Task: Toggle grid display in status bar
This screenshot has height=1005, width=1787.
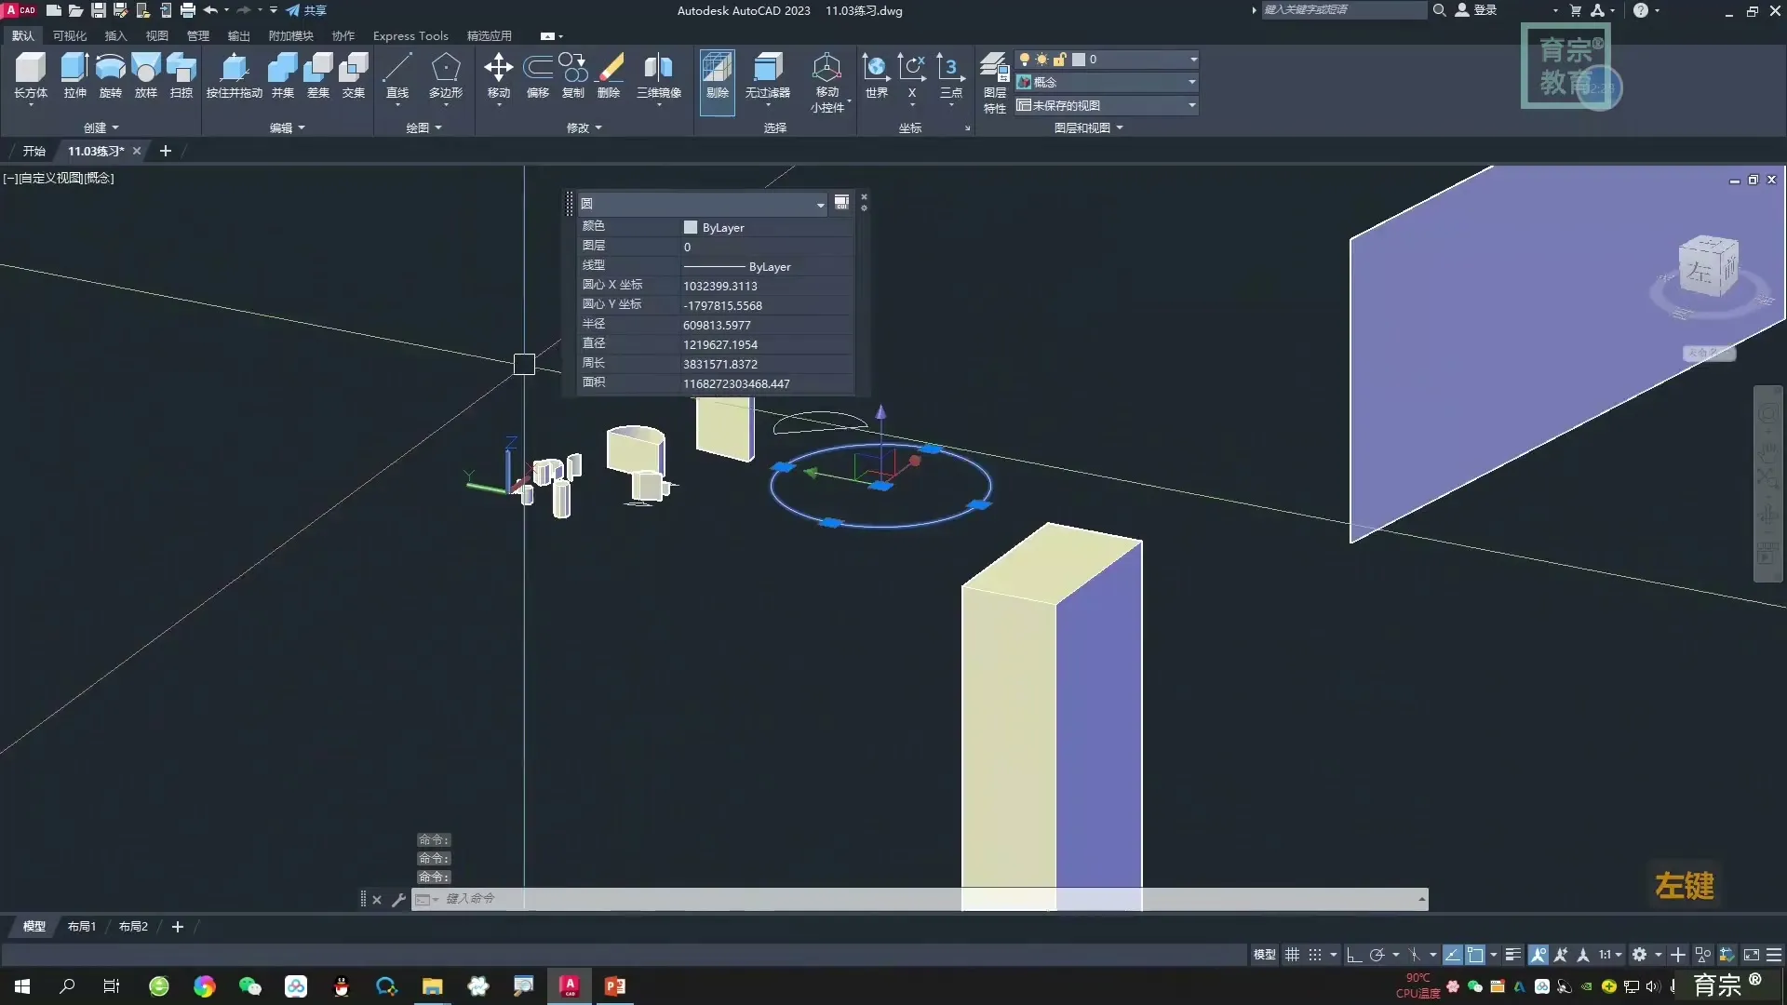Action: [1292, 955]
